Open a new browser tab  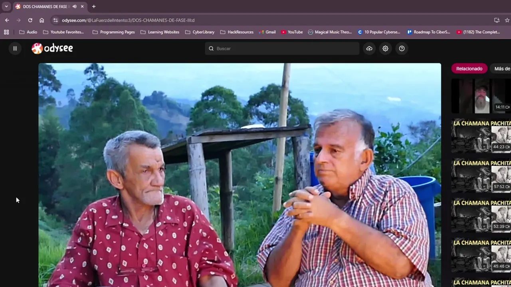(x=94, y=6)
